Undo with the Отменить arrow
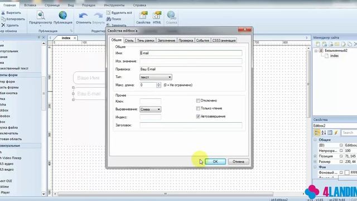Image resolution: width=357 pixels, height=201 pixels. (83, 16)
